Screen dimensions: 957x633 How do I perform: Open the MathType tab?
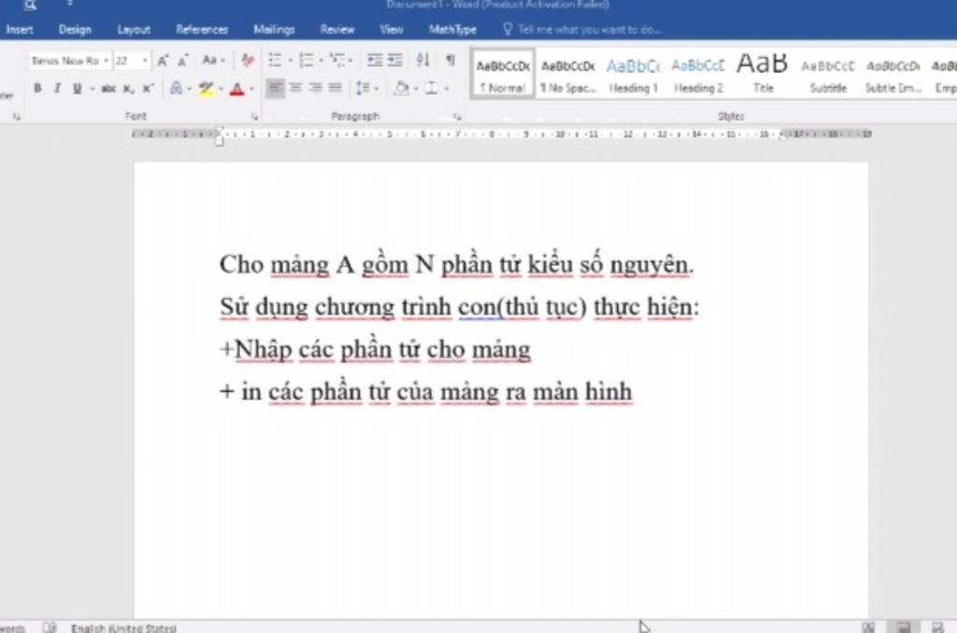452,29
